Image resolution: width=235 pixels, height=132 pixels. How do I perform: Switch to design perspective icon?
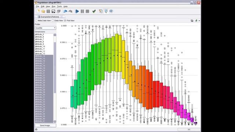click(x=101, y=11)
